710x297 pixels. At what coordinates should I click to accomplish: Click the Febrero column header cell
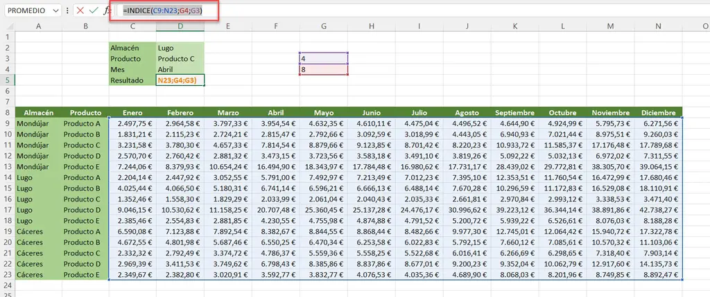pos(180,113)
